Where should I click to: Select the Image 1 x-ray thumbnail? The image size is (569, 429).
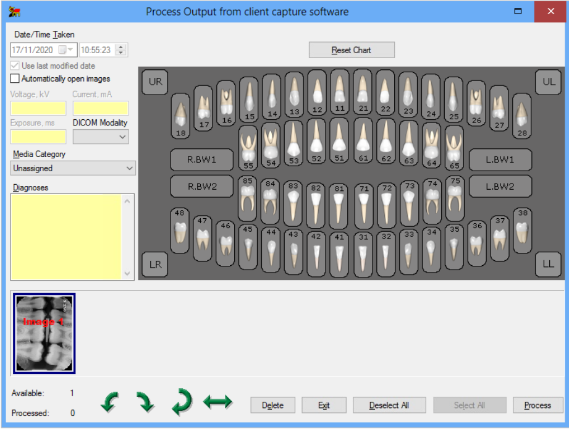click(44, 334)
